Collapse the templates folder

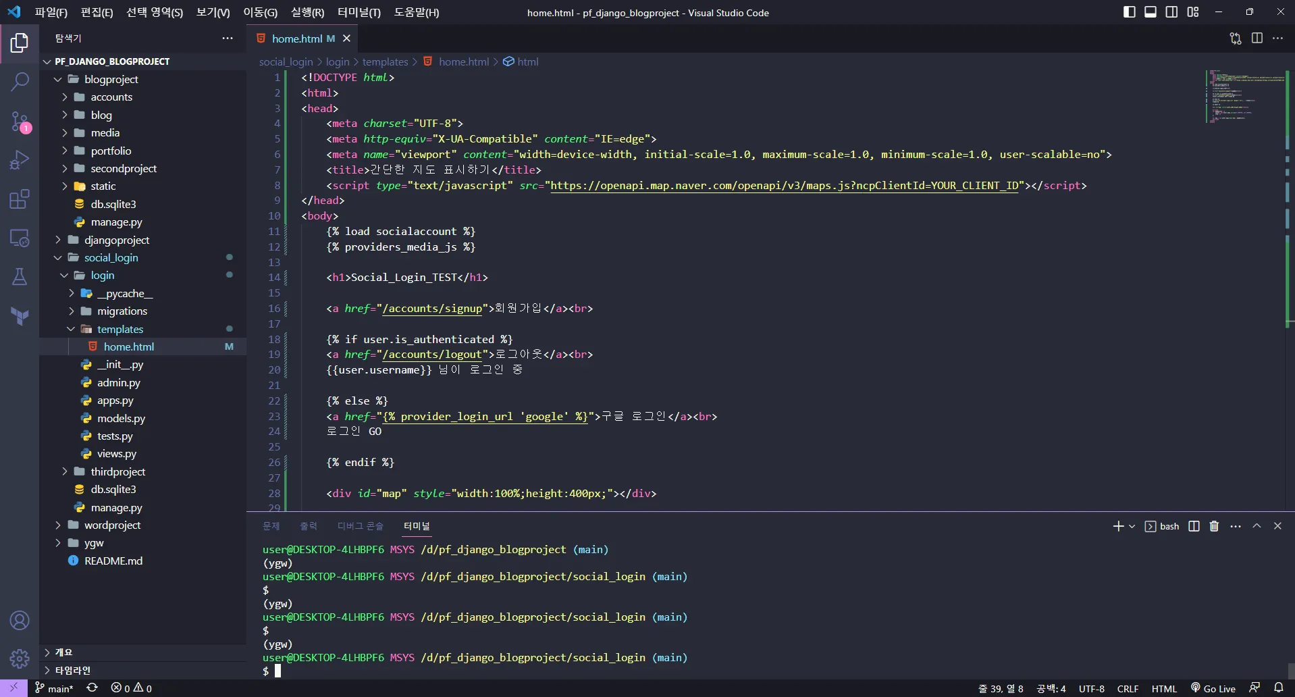pyautogui.click(x=120, y=330)
